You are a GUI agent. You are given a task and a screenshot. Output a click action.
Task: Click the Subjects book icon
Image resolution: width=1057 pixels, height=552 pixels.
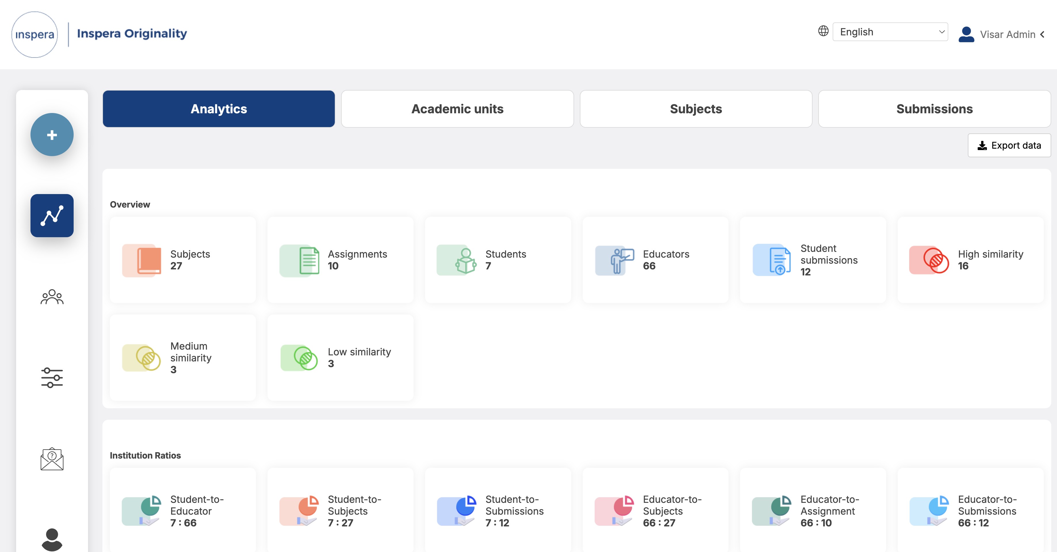tap(142, 260)
